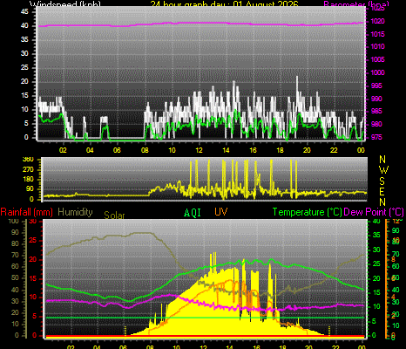Select the Temperature (°C) legend label
This screenshot has width=406, height=349.
point(308,212)
